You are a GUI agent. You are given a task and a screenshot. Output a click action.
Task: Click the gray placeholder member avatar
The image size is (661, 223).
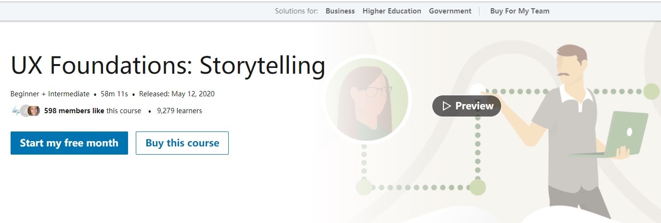click(25, 111)
